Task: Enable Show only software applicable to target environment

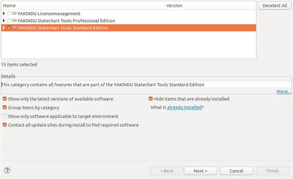Action: (5, 116)
